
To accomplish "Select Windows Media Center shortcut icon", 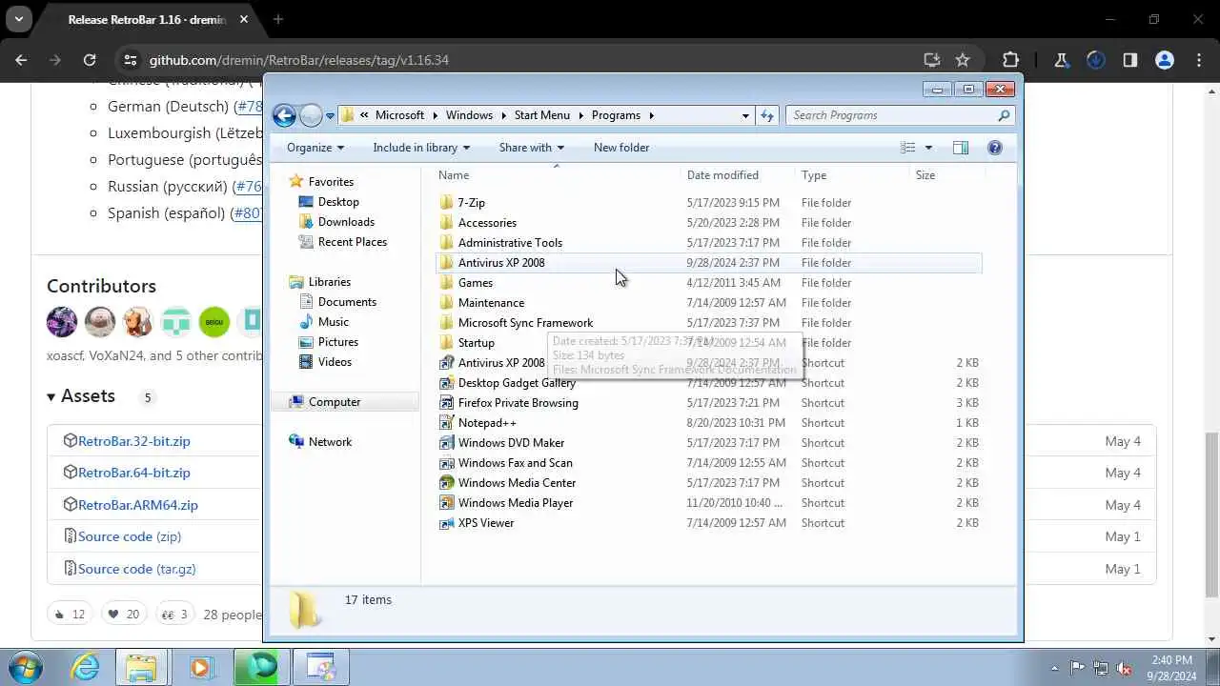I will pyautogui.click(x=446, y=483).
